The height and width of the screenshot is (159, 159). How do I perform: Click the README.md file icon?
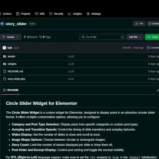click(x=5, y=72)
